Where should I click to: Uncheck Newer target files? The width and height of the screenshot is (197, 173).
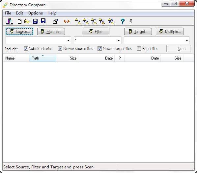point(99,49)
